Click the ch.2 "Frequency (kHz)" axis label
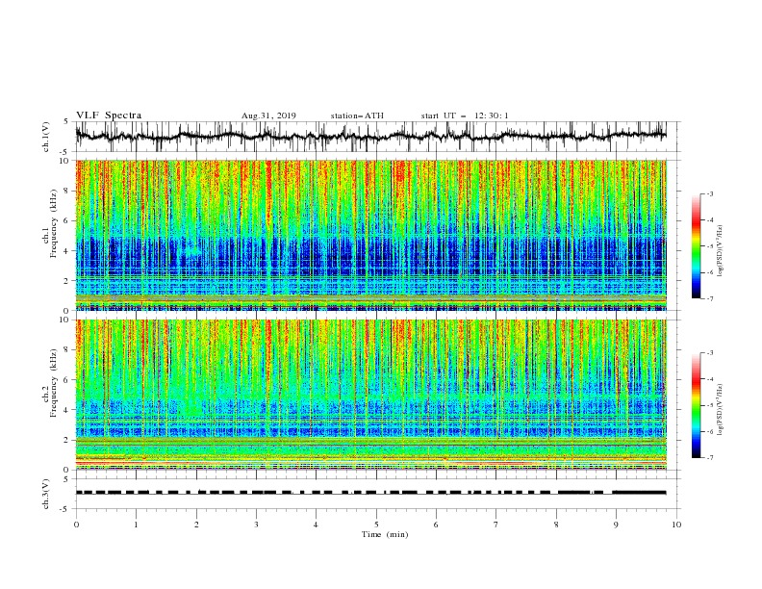 point(54,383)
